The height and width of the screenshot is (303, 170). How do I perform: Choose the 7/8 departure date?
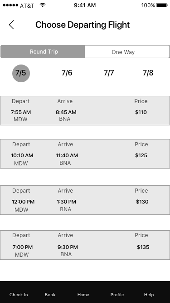[x=148, y=73]
